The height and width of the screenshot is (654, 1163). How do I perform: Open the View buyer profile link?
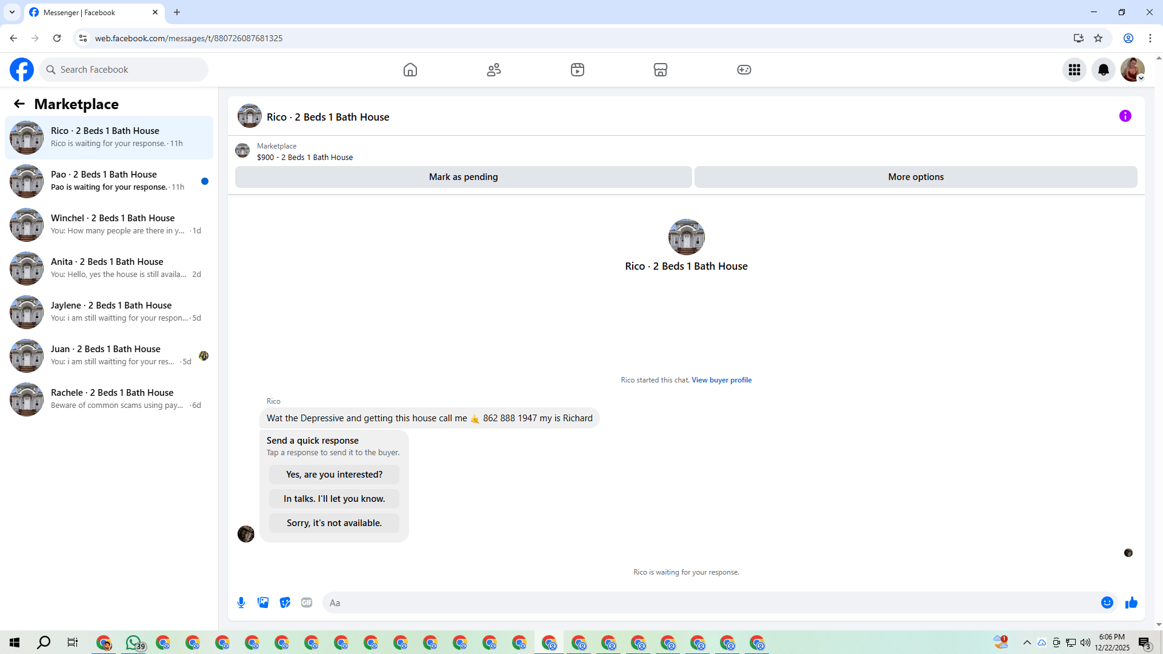tap(722, 380)
